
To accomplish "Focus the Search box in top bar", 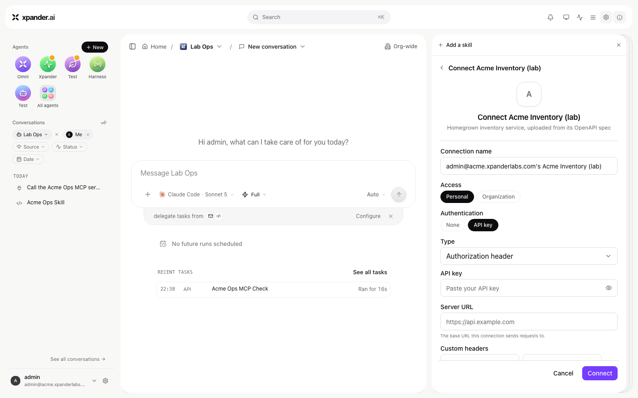I will (319, 17).
